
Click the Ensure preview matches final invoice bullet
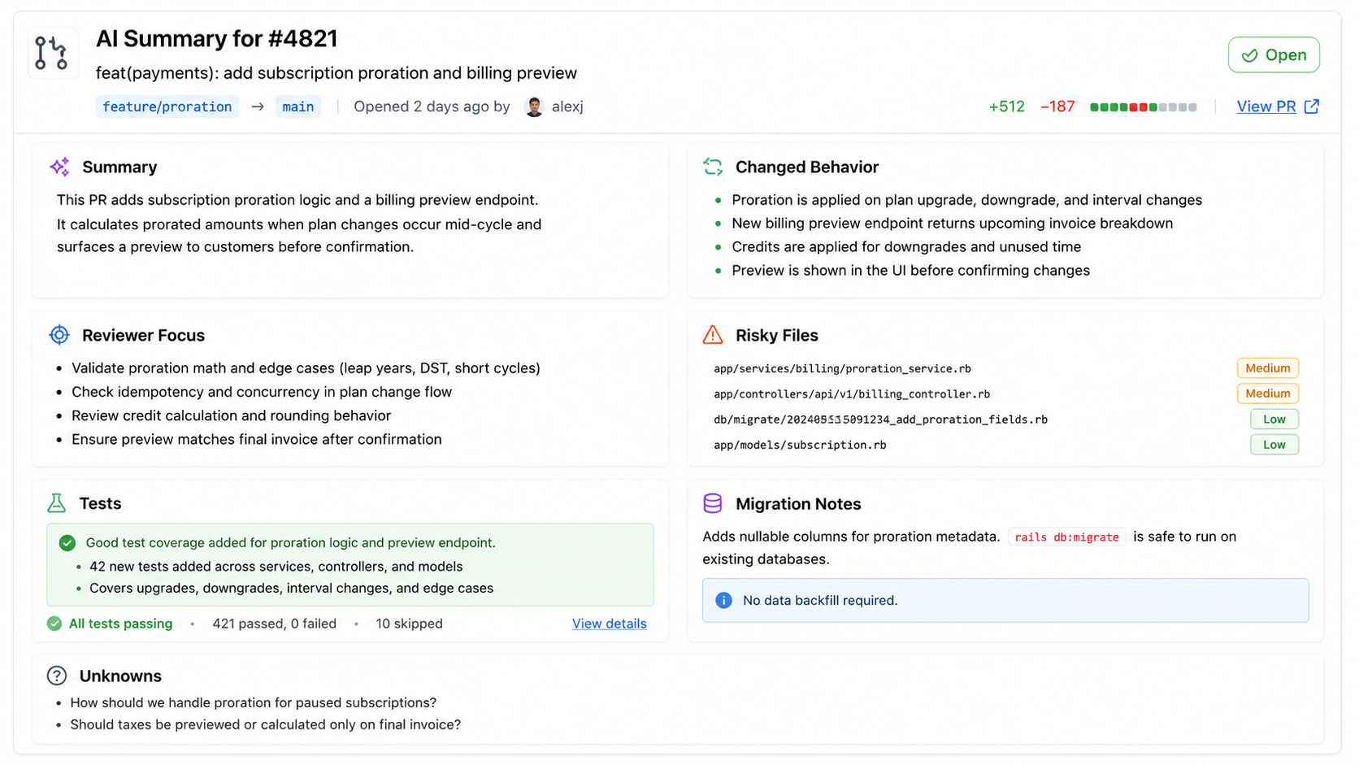click(257, 439)
